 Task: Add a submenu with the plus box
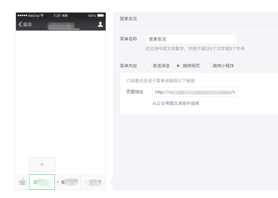42,164
